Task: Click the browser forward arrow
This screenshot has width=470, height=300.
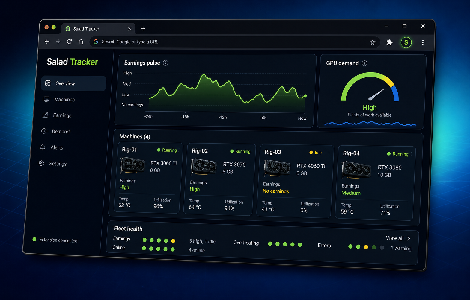Action: 58,42
